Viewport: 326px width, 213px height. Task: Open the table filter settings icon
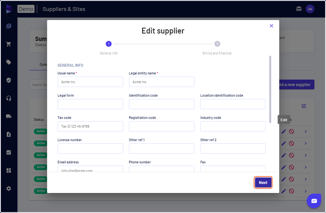[x=304, y=106]
